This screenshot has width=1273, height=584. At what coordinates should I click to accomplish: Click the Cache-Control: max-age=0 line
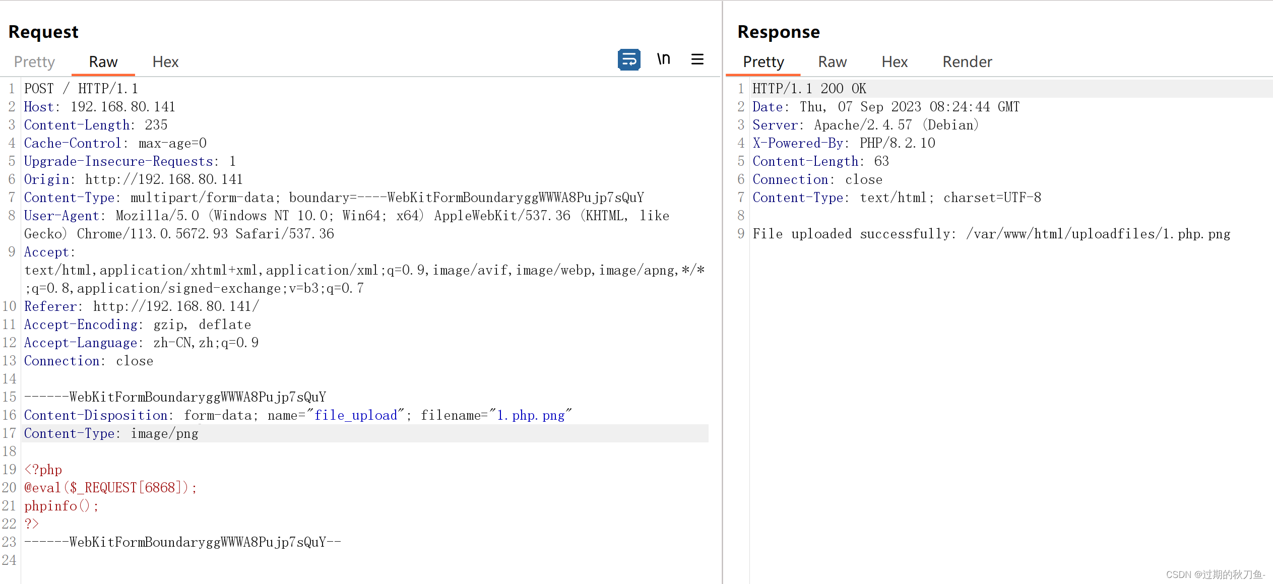pos(115,143)
